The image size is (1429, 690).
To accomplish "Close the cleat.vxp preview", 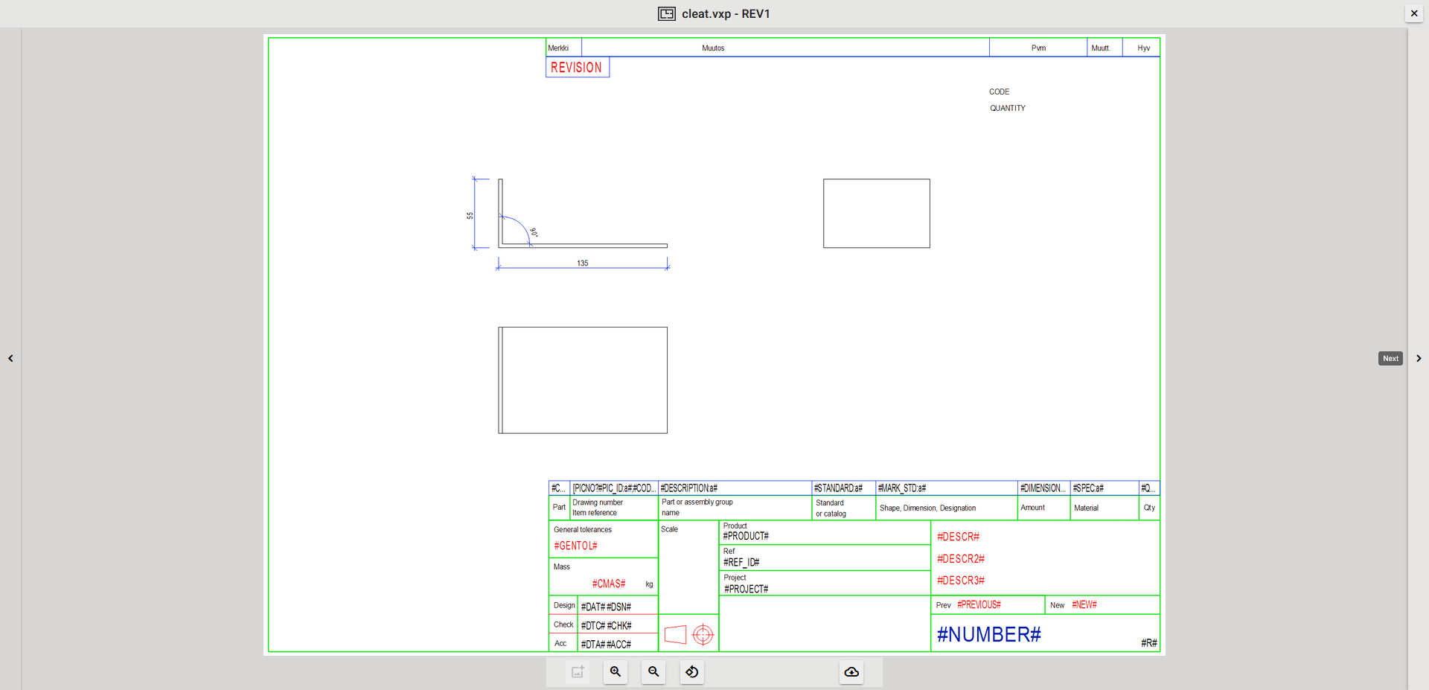I will click(x=1414, y=13).
